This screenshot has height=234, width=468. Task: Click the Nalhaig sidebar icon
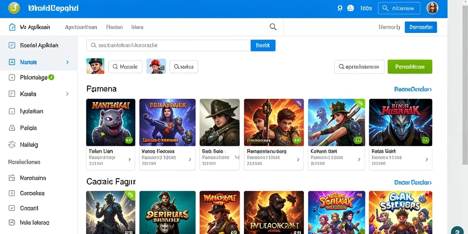[12, 145]
